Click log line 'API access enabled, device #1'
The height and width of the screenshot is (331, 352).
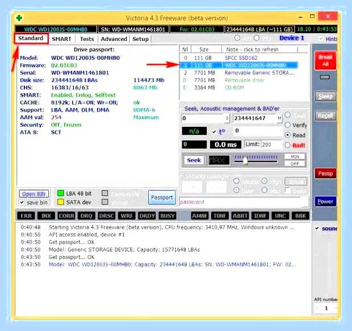pyautogui.click(x=86, y=234)
